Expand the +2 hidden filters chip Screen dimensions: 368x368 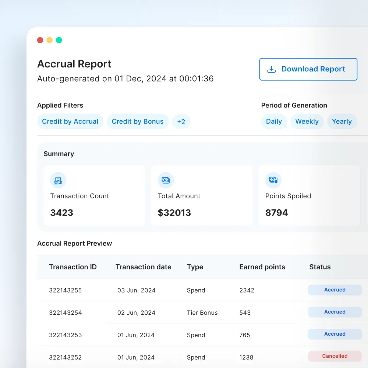click(181, 121)
